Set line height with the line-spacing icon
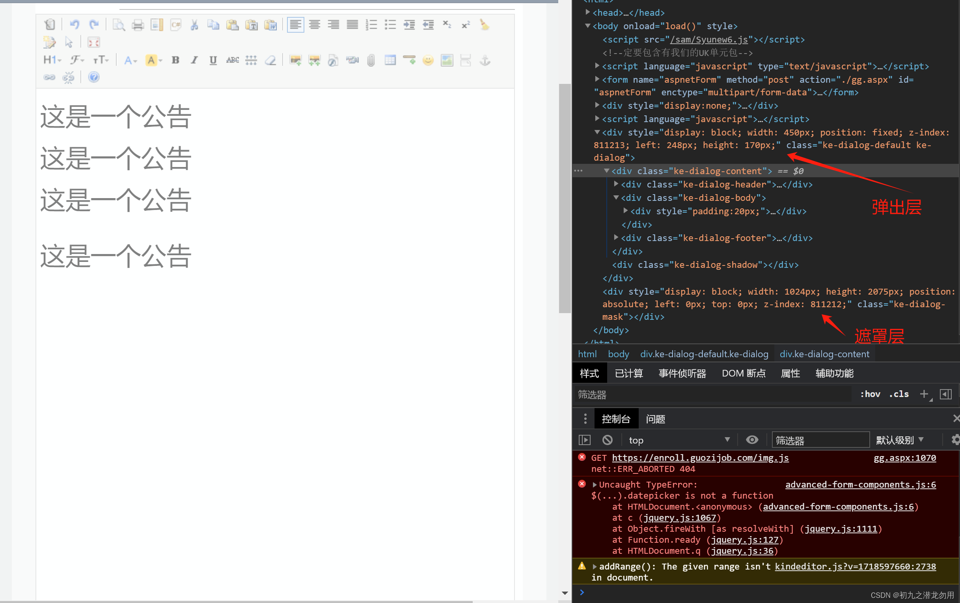The width and height of the screenshot is (960, 603). (251, 60)
